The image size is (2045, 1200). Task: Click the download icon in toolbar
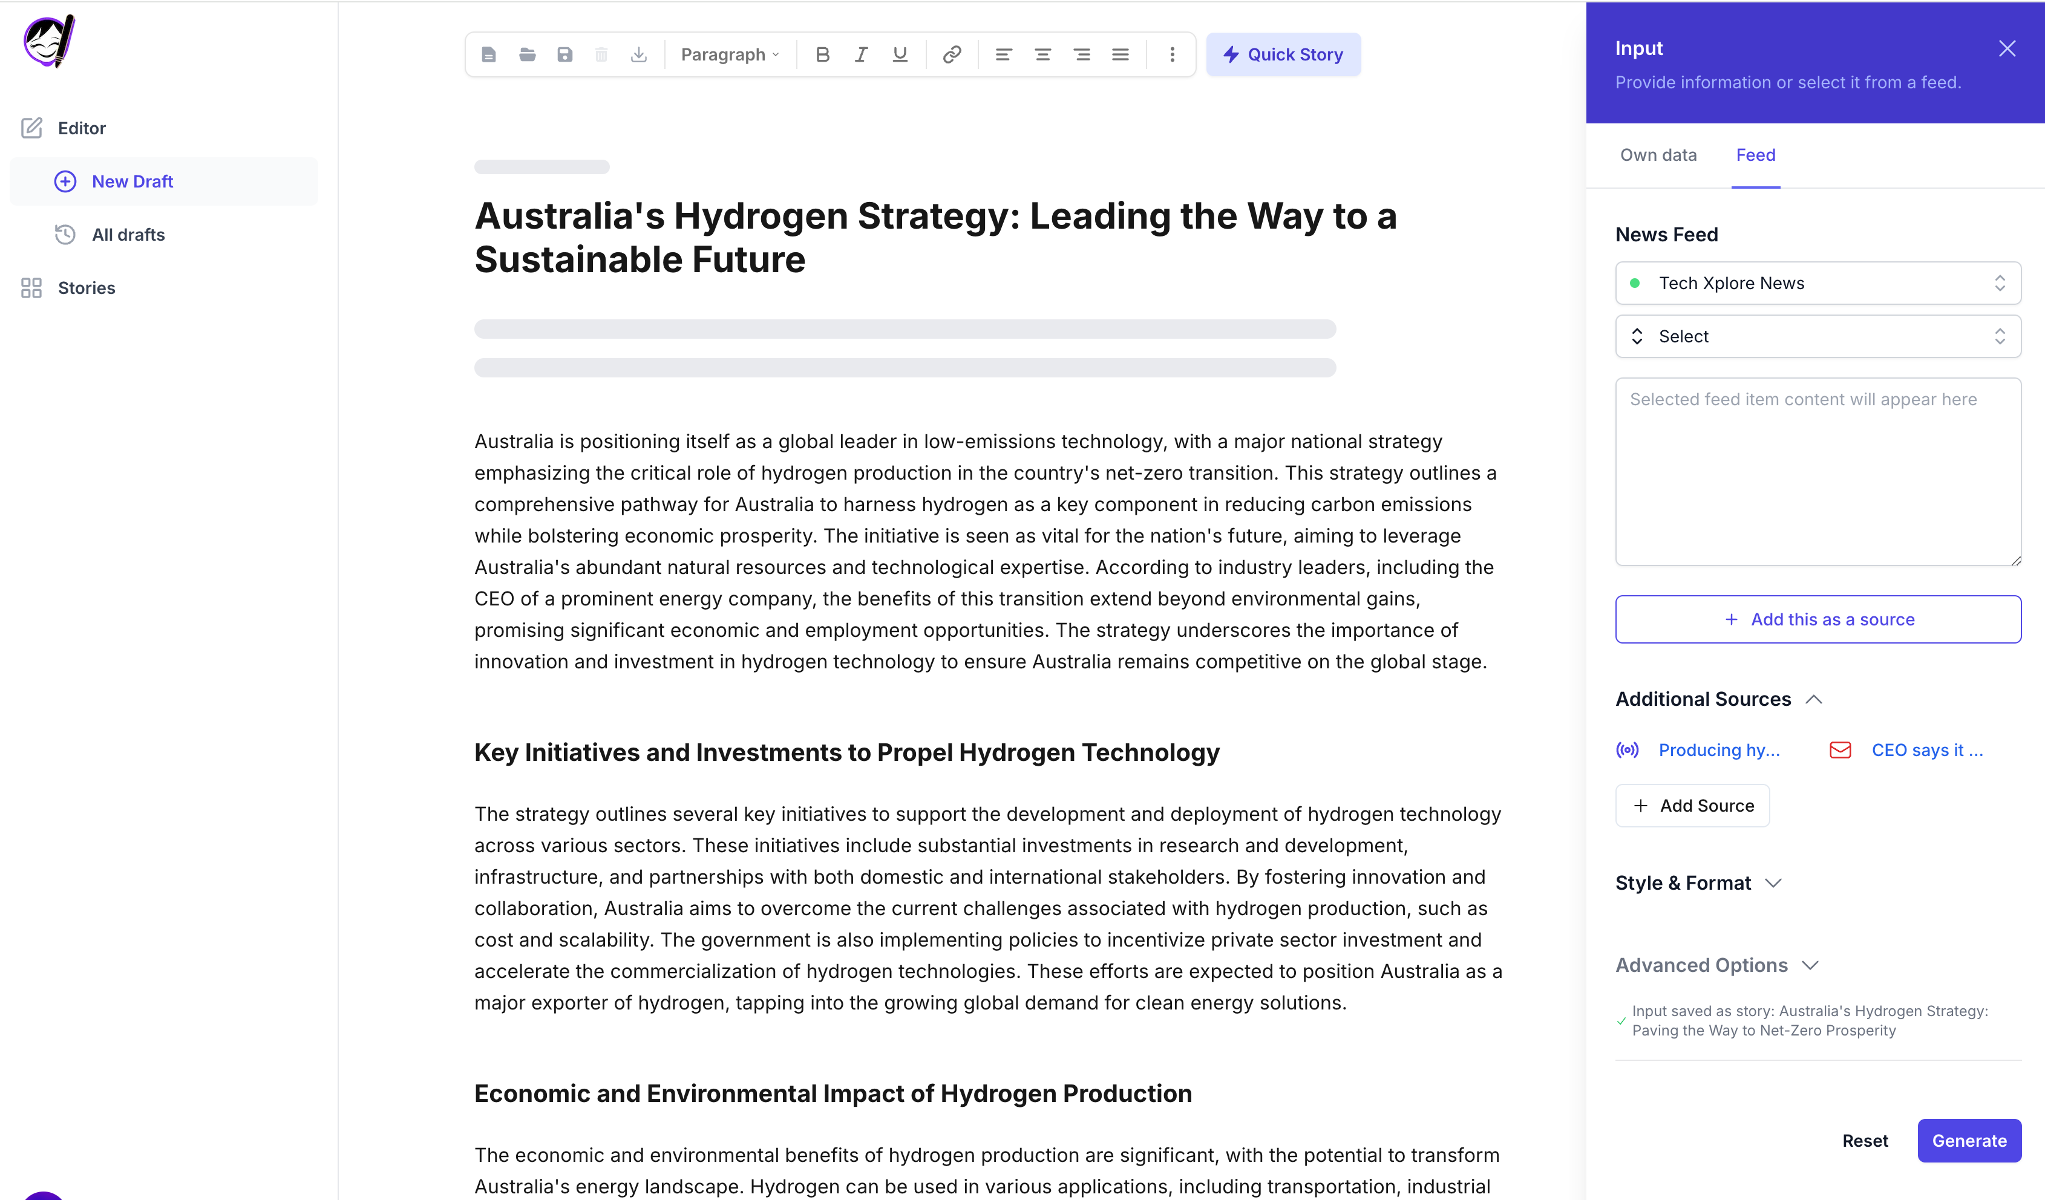(x=639, y=54)
